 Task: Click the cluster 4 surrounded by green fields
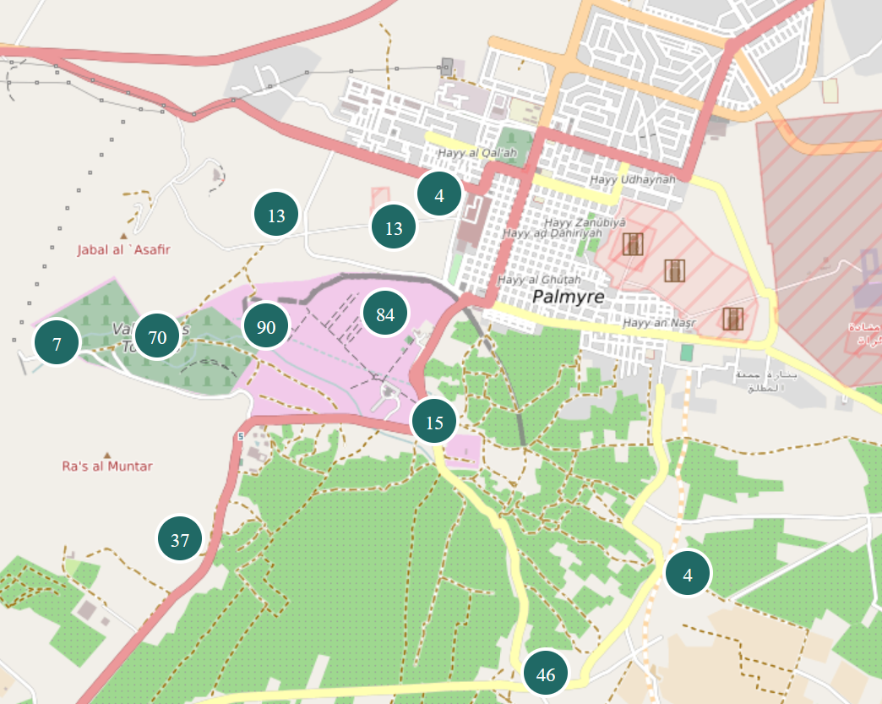coord(688,575)
